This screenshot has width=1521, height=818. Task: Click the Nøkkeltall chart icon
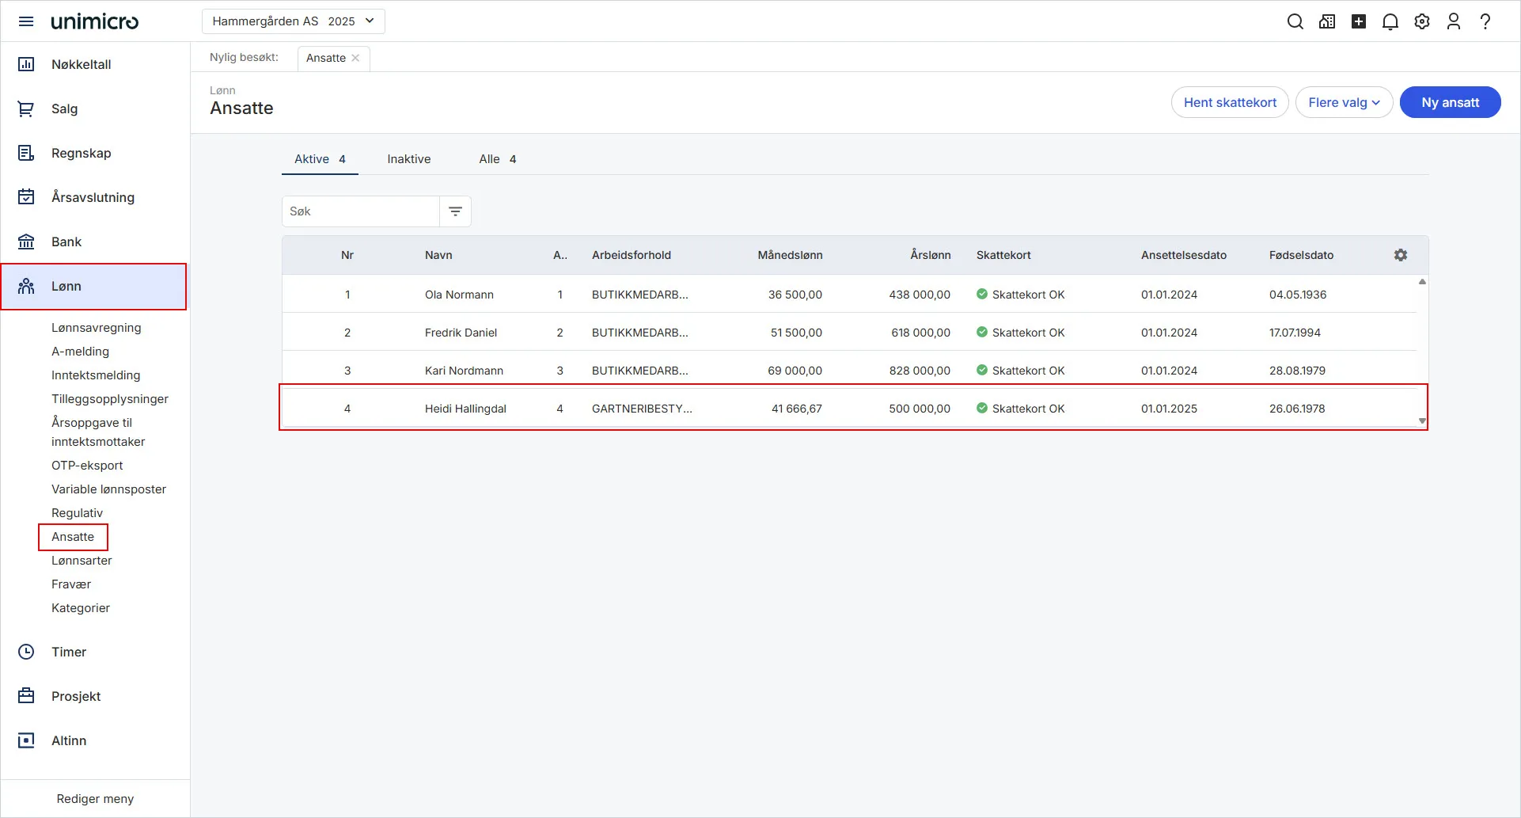[x=26, y=64]
